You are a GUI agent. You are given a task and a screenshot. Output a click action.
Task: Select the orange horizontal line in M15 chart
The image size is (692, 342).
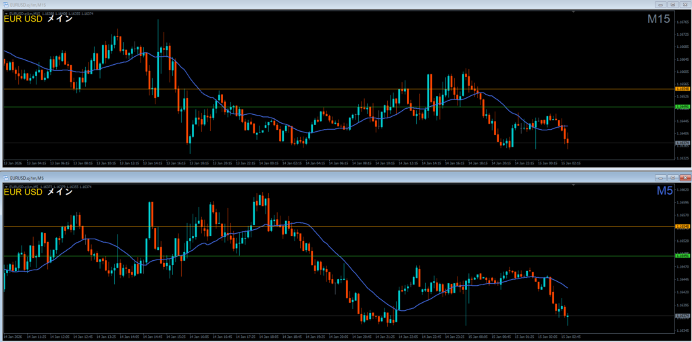pos(339,89)
